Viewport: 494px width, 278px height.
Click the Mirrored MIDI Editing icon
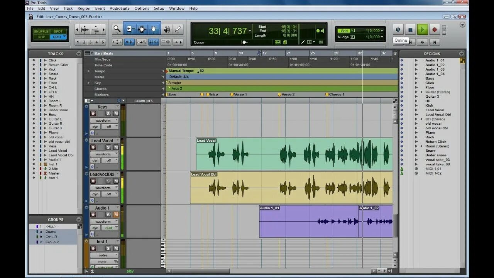(142, 42)
